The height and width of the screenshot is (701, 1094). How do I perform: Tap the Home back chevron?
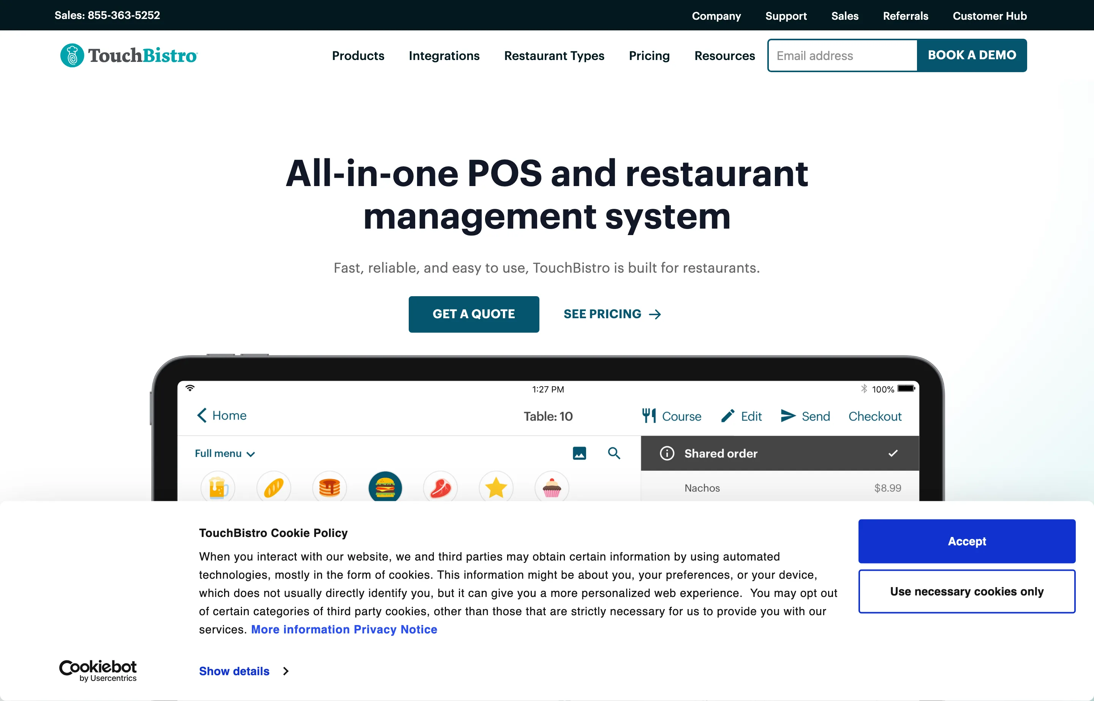[202, 415]
